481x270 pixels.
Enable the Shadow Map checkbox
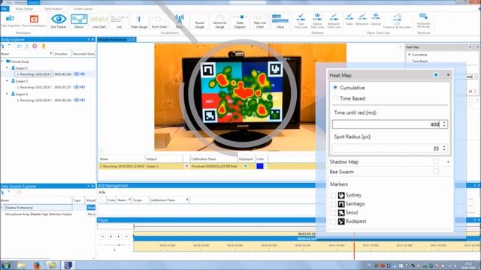(436, 161)
